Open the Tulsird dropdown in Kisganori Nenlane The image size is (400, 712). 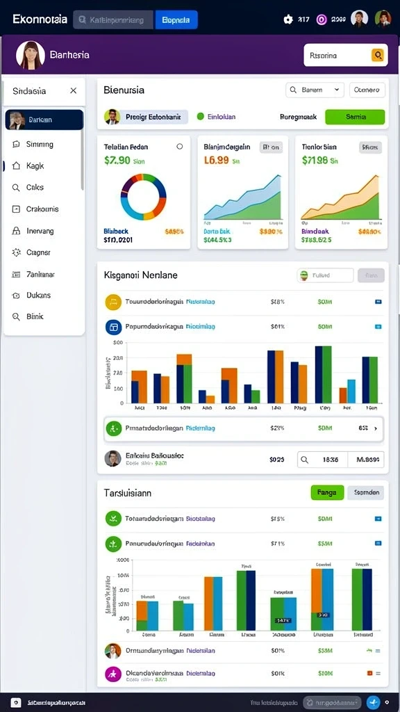click(x=325, y=275)
